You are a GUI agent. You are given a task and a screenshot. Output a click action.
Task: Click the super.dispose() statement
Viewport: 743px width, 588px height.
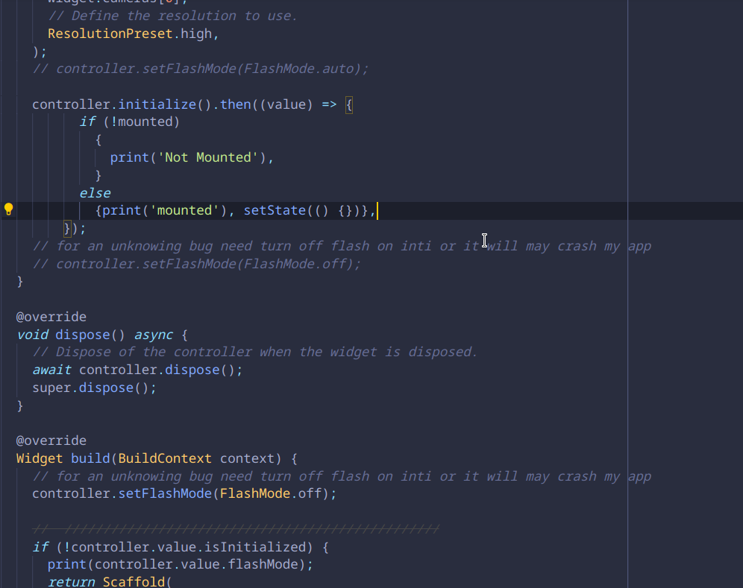93,387
